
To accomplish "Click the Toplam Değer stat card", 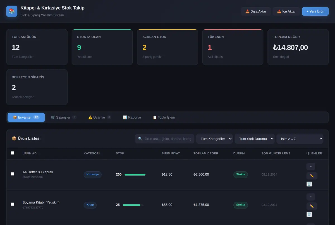I will 298,47.
